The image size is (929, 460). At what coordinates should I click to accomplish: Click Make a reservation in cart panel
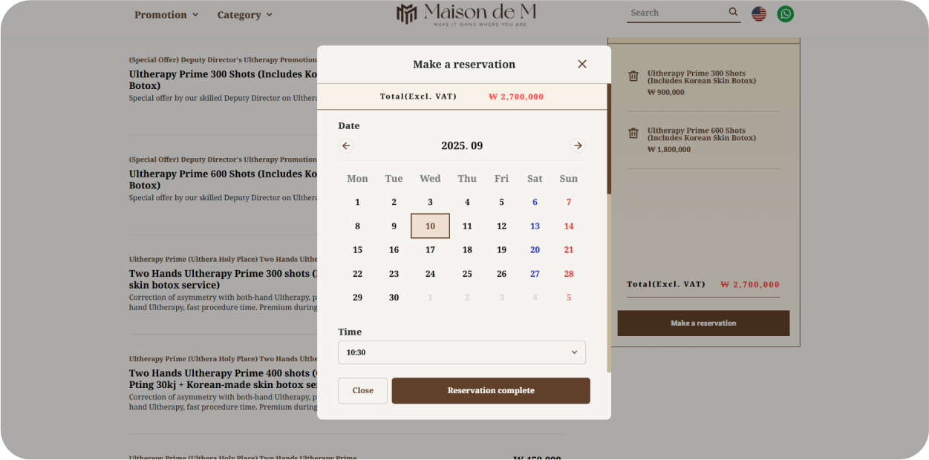tap(703, 323)
